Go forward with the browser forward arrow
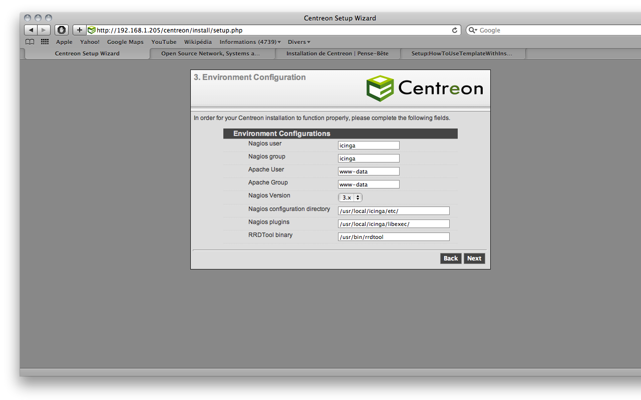The width and height of the screenshot is (641, 400). point(44,30)
